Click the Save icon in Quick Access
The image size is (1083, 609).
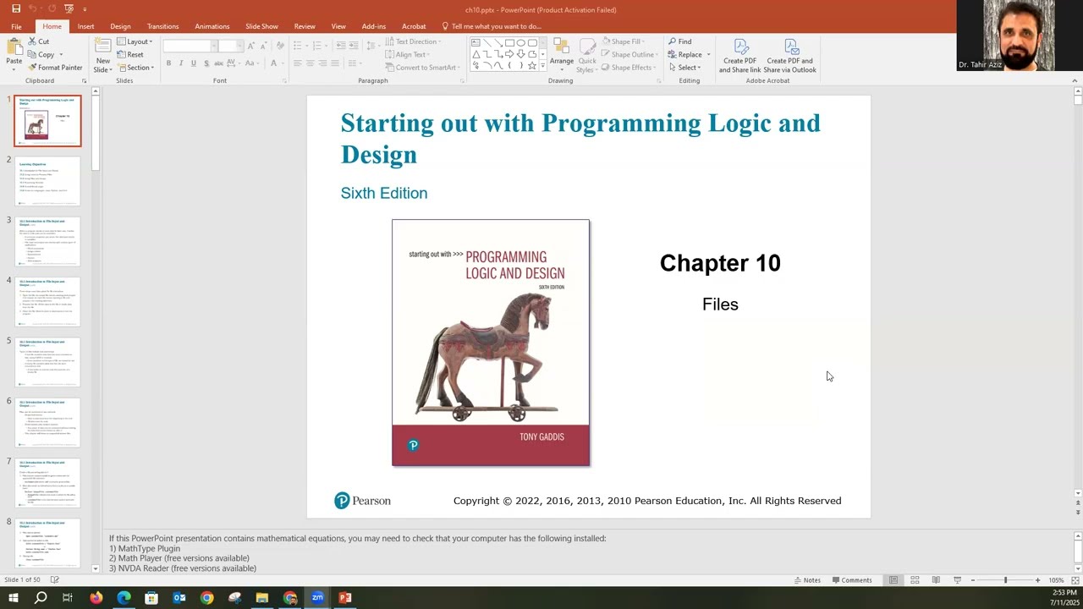(16, 8)
